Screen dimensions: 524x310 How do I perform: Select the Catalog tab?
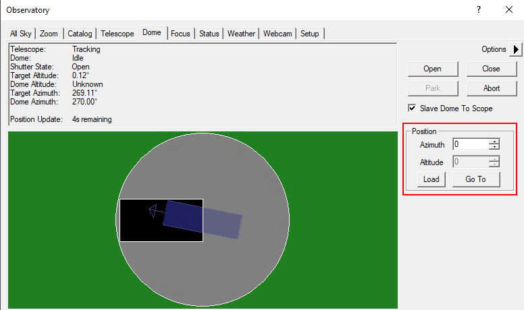tap(80, 34)
